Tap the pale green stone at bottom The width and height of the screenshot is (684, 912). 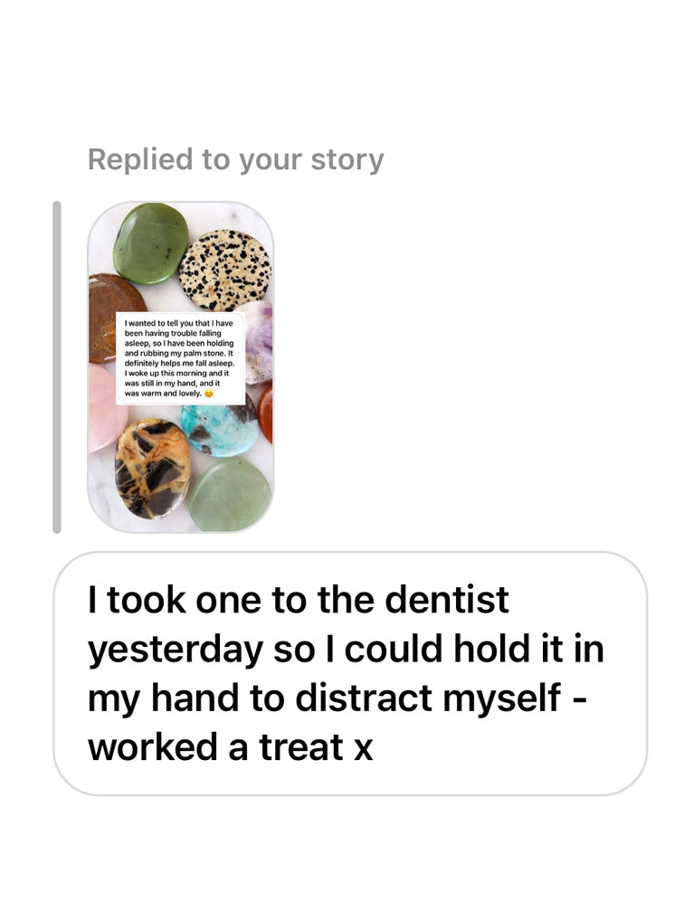(230, 495)
